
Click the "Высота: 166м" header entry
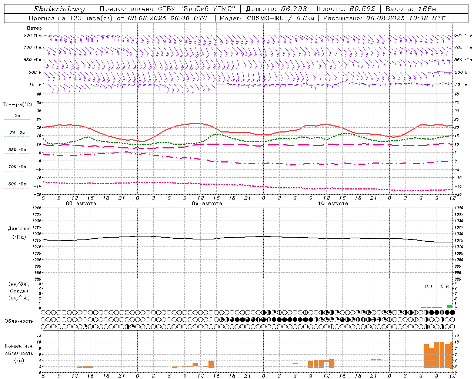(x=411, y=9)
